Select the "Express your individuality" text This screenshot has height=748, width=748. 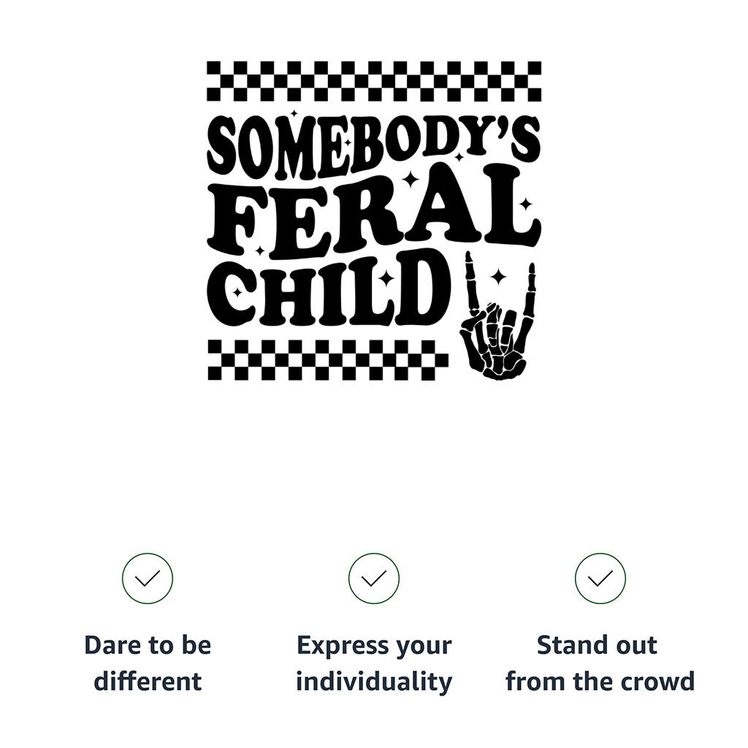374,663
